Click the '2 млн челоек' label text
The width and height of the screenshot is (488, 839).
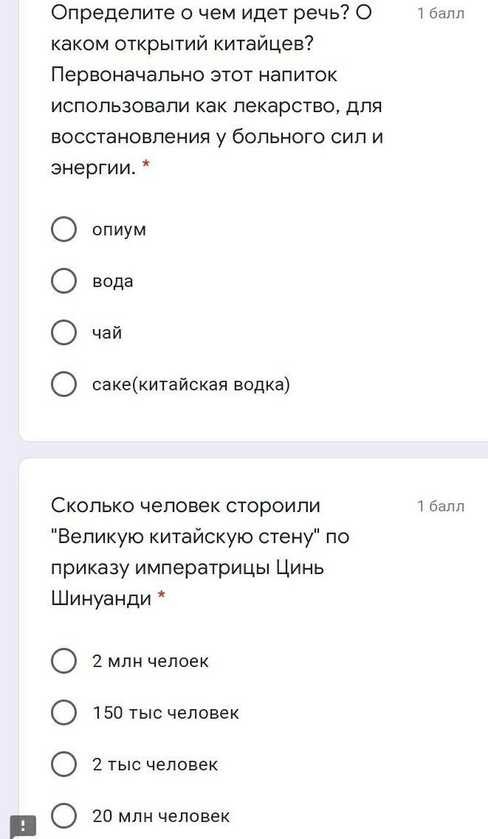[x=150, y=661]
